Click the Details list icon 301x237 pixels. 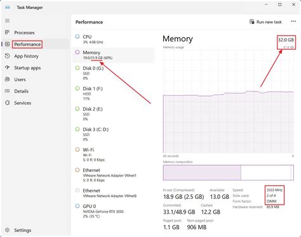coord(7,91)
